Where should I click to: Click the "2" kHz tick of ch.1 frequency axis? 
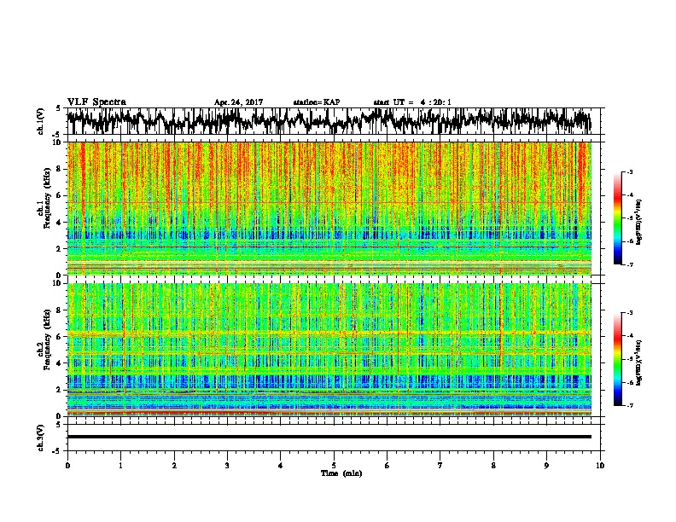point(60,248)
